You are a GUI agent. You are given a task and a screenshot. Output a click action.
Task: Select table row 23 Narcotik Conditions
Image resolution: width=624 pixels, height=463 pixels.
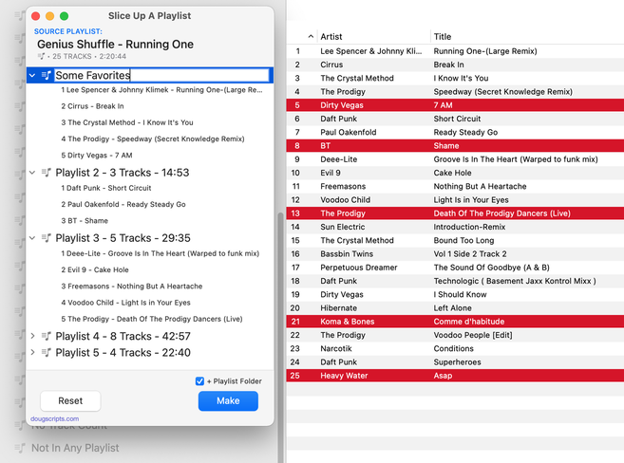coord(455,348)
